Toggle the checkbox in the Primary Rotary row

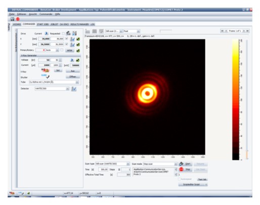[x=62, y=50]
